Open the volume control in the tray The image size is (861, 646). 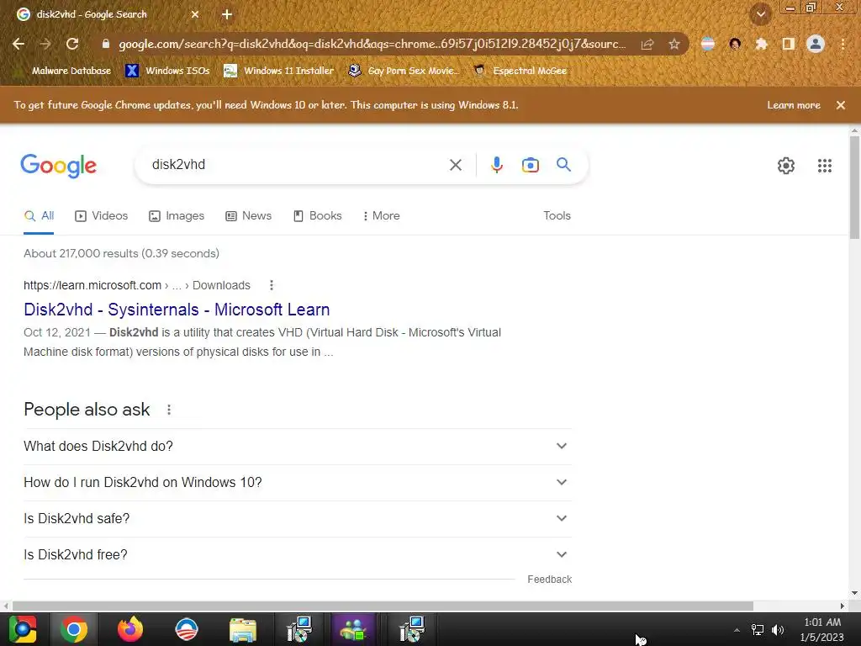pos(778,630)
